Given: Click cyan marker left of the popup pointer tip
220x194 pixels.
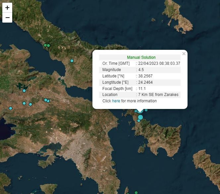Looking at the screenshot, I should point(136,111).
